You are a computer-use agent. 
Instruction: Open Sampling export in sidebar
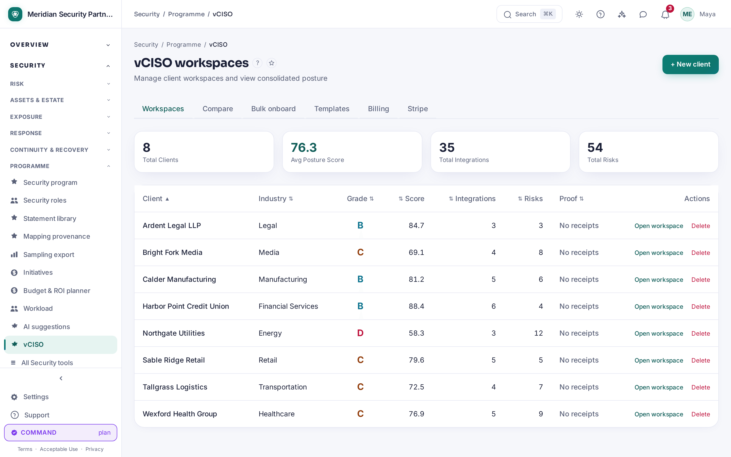pyautogui.click(x=60, y=254)
